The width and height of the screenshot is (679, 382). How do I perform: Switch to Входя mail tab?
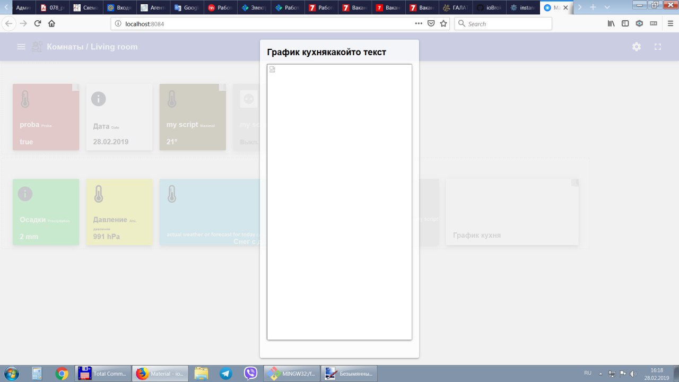click(119, 7)
